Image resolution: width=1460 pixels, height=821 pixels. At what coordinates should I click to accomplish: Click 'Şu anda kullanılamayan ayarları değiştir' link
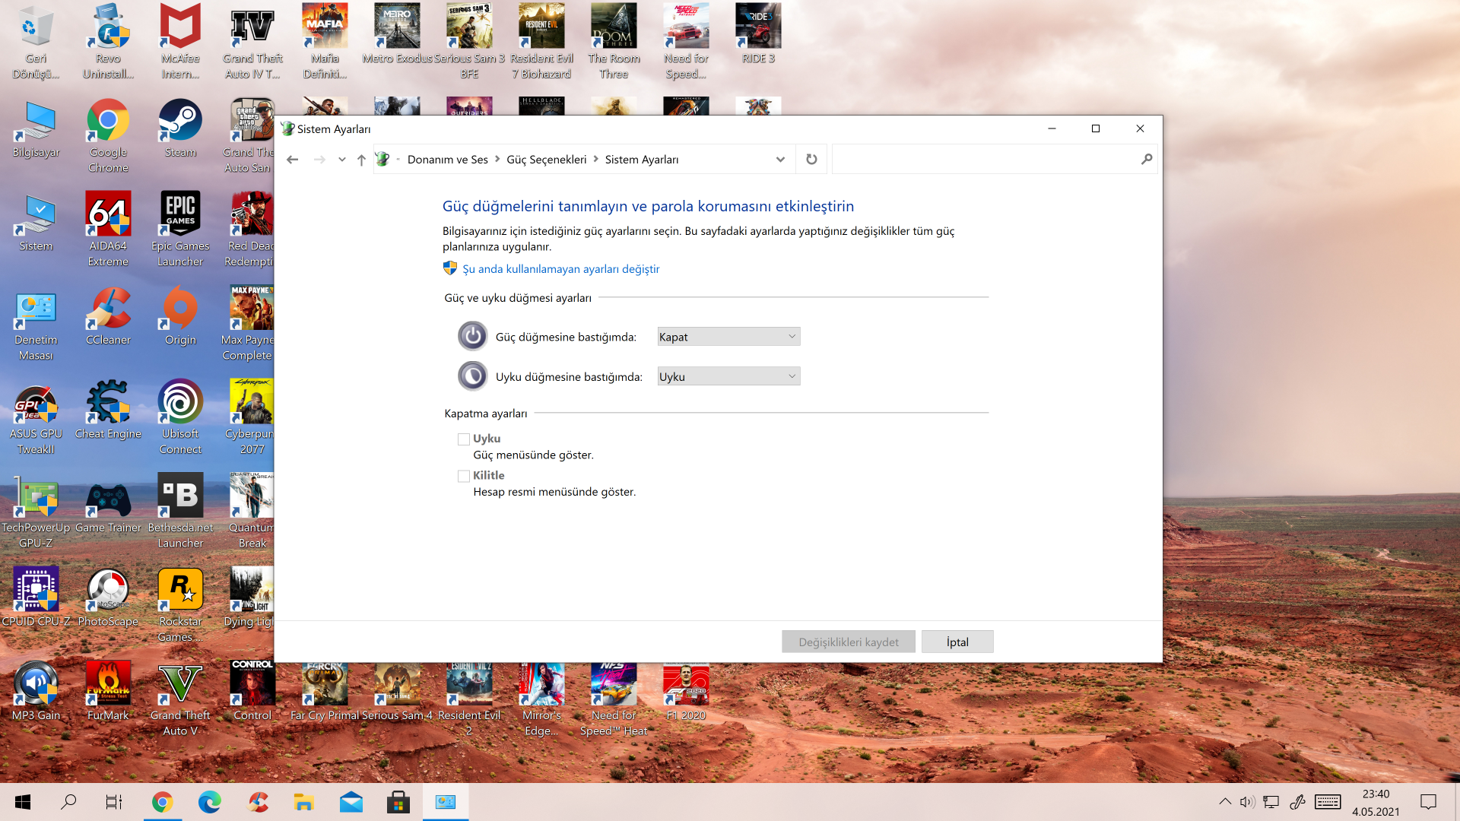(560, 269)
